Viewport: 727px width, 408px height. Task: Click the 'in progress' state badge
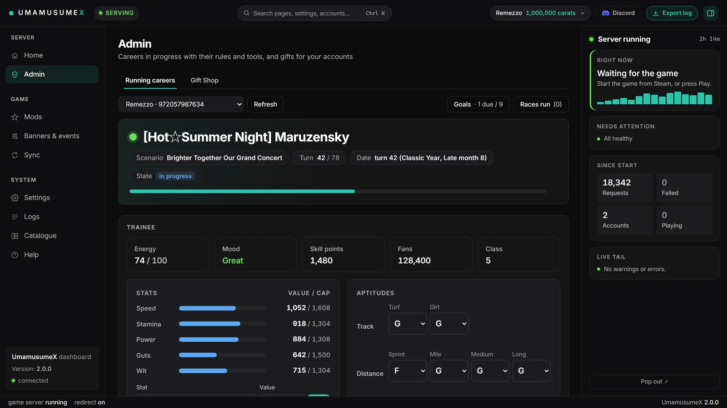(x=175, y=176)
